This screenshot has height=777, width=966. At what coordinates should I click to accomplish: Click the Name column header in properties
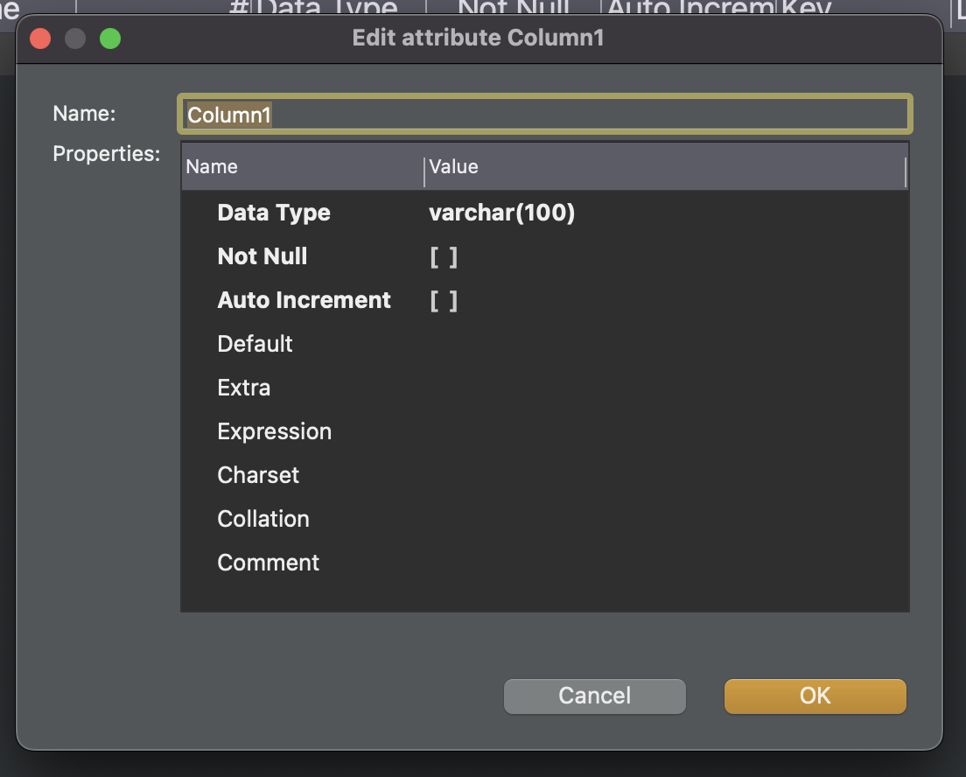tap(303, 166)
